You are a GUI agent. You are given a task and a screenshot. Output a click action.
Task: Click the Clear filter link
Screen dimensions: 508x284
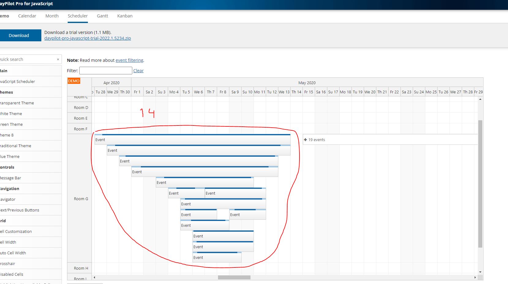pyautogui.click(x=138, y=71)
